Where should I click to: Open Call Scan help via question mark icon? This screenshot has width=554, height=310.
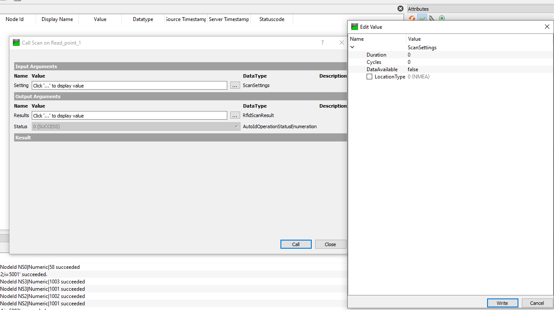(322, 42)
